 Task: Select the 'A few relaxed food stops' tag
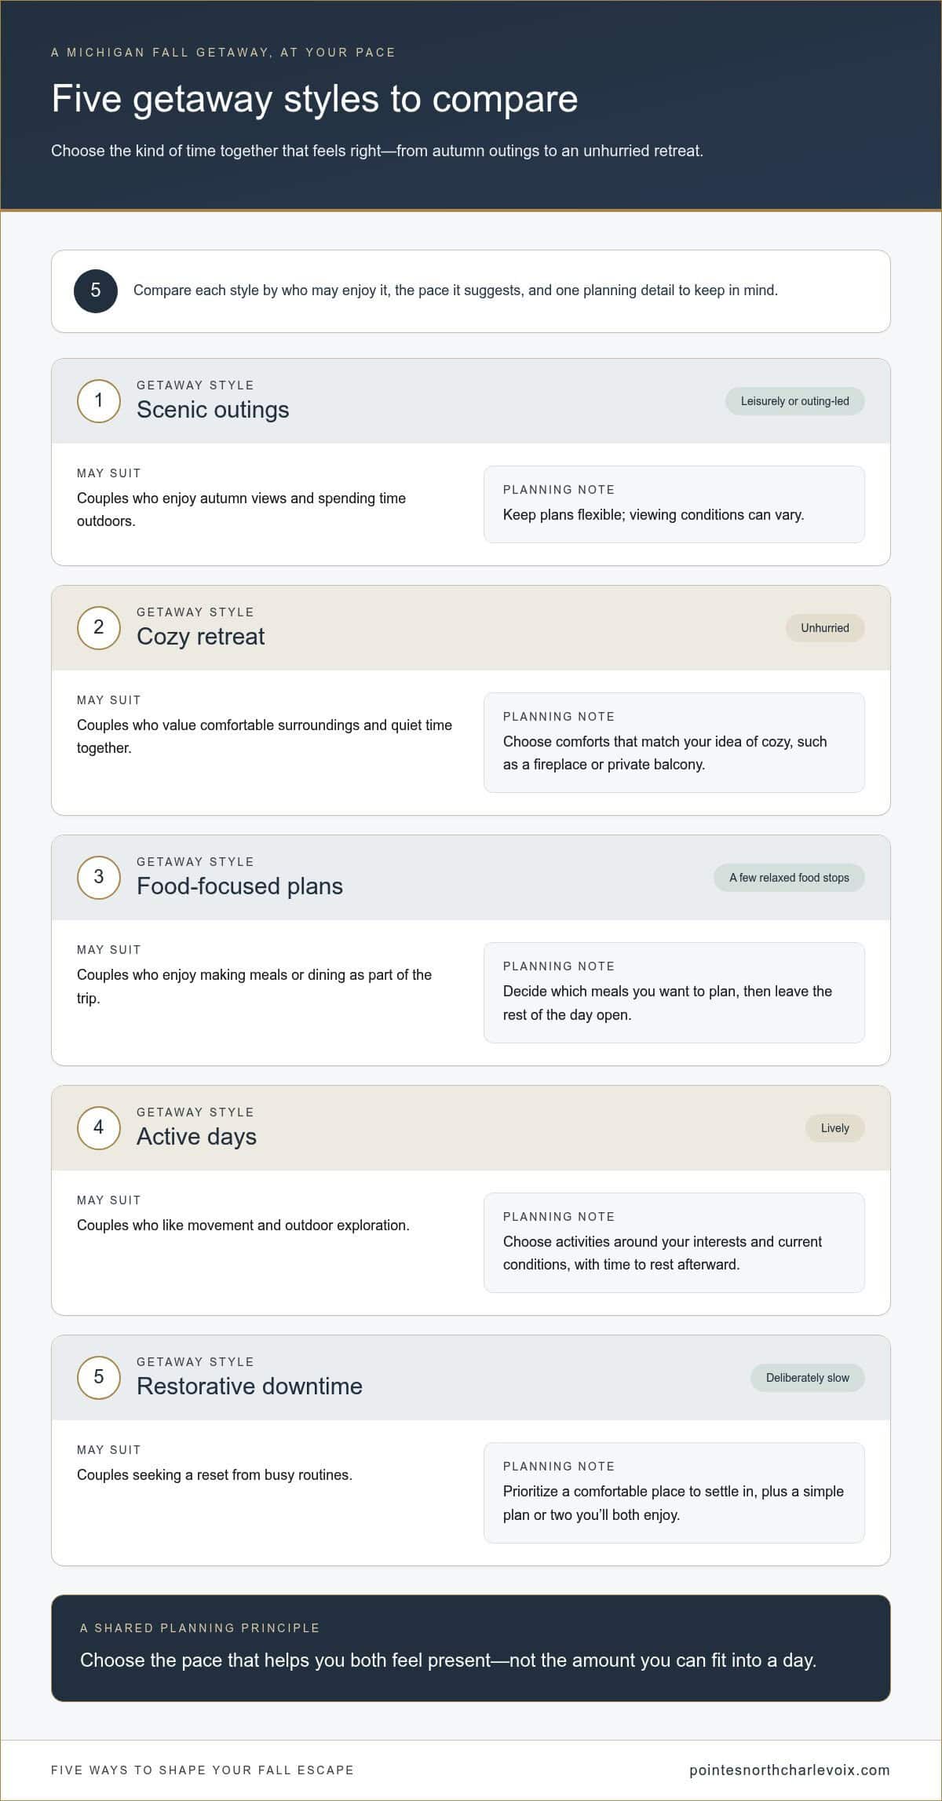pos(789,878)
